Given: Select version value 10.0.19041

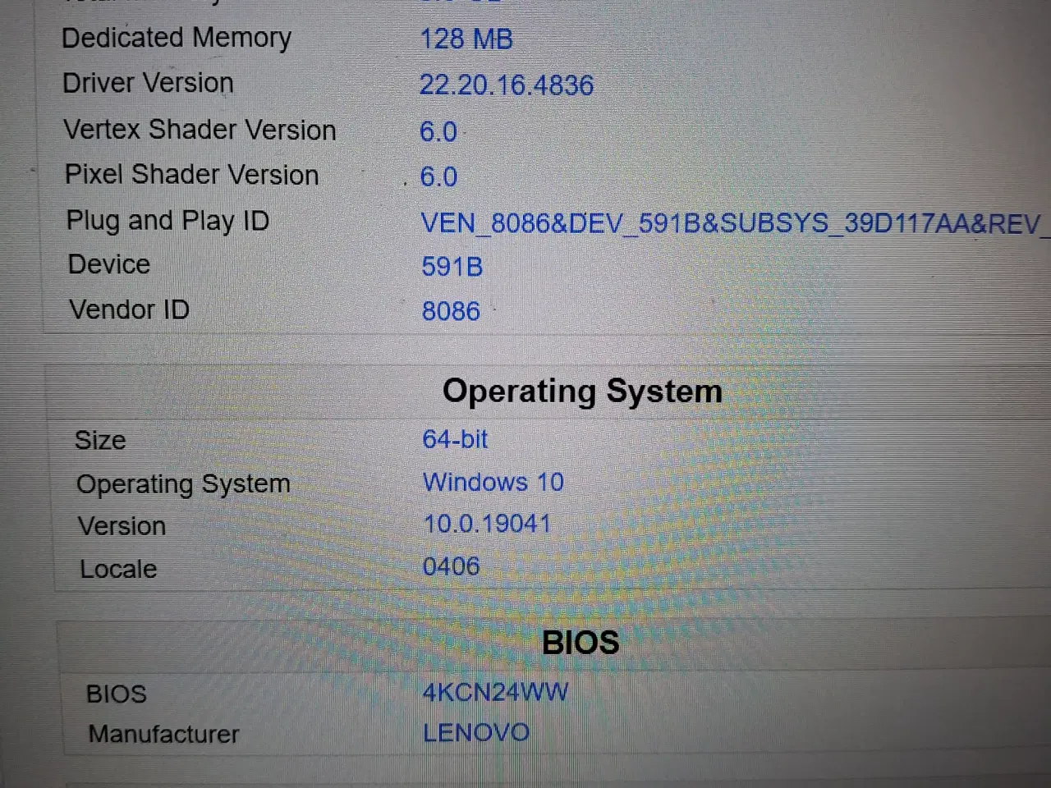Looking at the screenshot, I should tap(487, 524).
